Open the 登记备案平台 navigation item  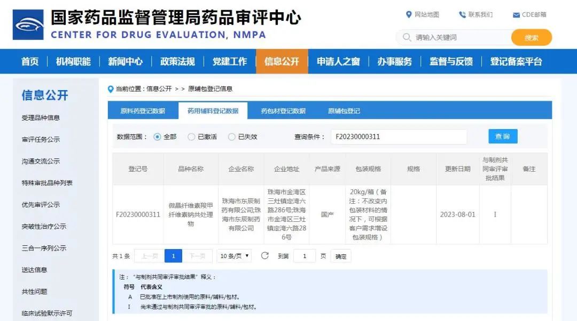pos(516,61)
